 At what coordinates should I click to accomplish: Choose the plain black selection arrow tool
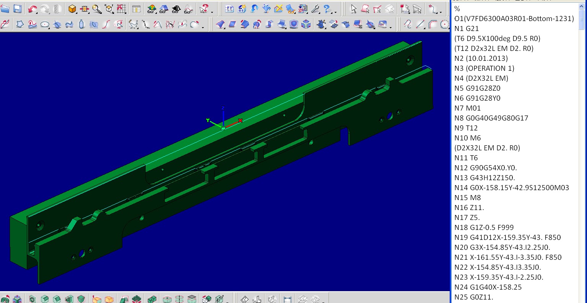(353, 9)
